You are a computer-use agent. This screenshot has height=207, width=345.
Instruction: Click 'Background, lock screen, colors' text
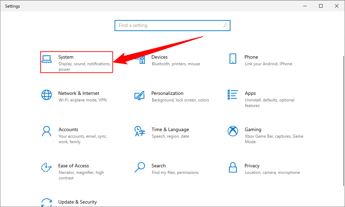click(180, 100)
